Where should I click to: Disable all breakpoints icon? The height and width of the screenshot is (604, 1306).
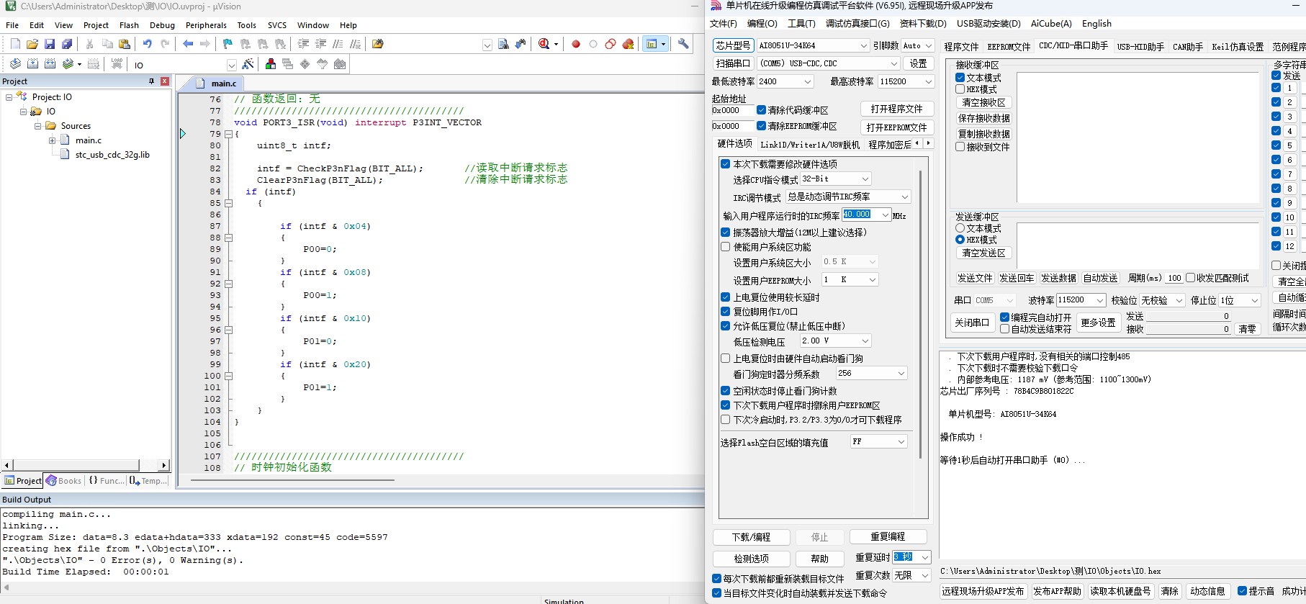pyautogui.click(x=611, y=45)
